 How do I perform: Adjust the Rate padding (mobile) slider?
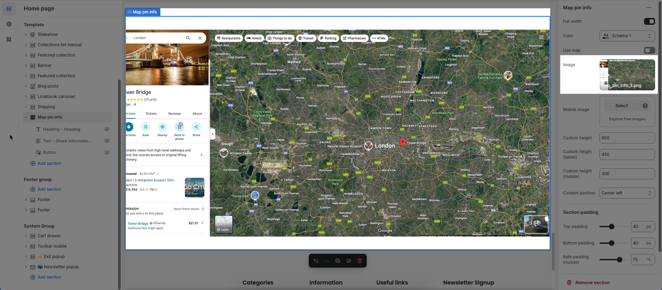pos(619,260)
